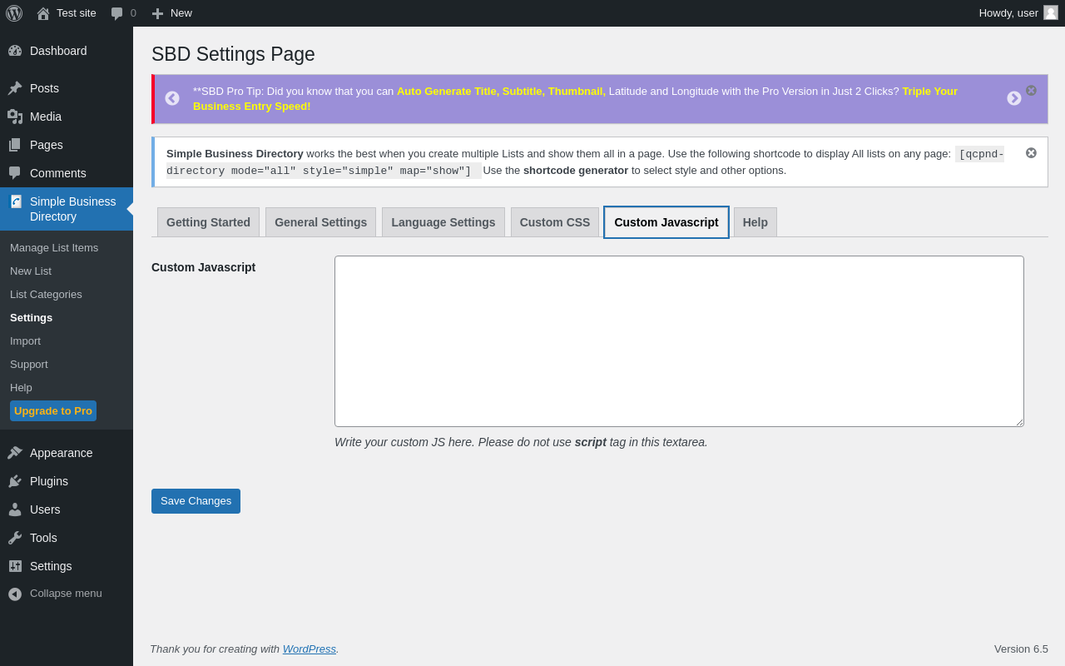
Task: Click the qcpnd-directory shortcode snippet
Action: [x=585, y=162]
